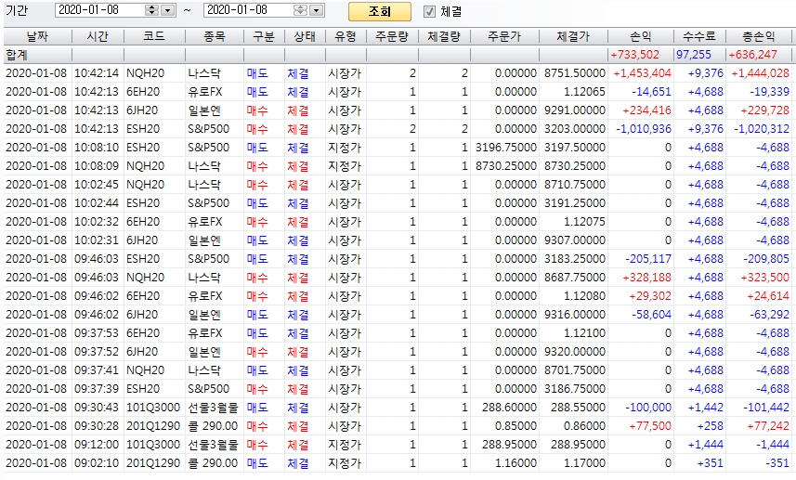Click the profit value +1,453,404

pyautogui.click(x=642, y=73)
